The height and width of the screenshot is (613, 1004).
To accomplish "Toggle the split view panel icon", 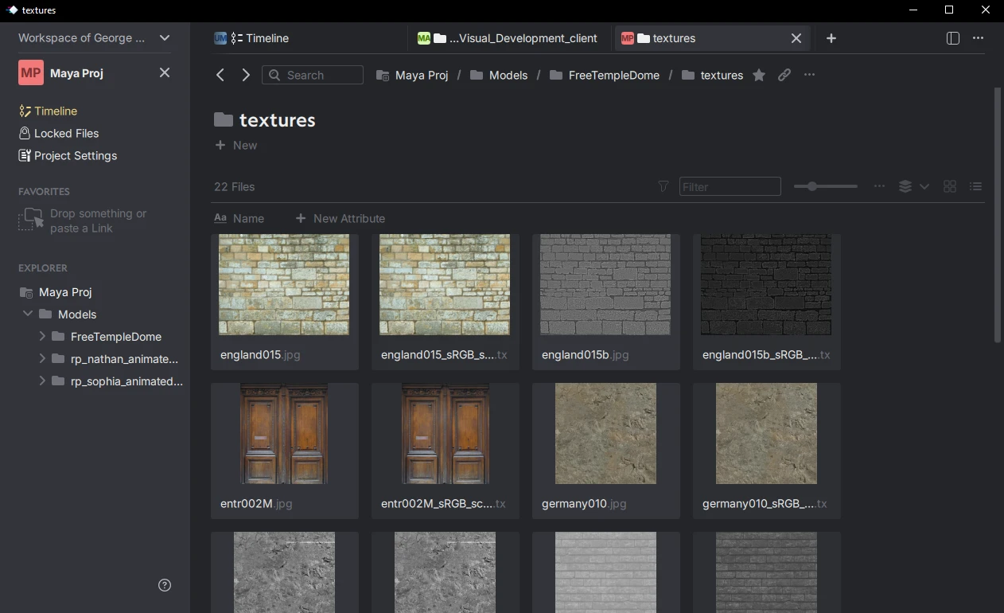I will 953,38.
